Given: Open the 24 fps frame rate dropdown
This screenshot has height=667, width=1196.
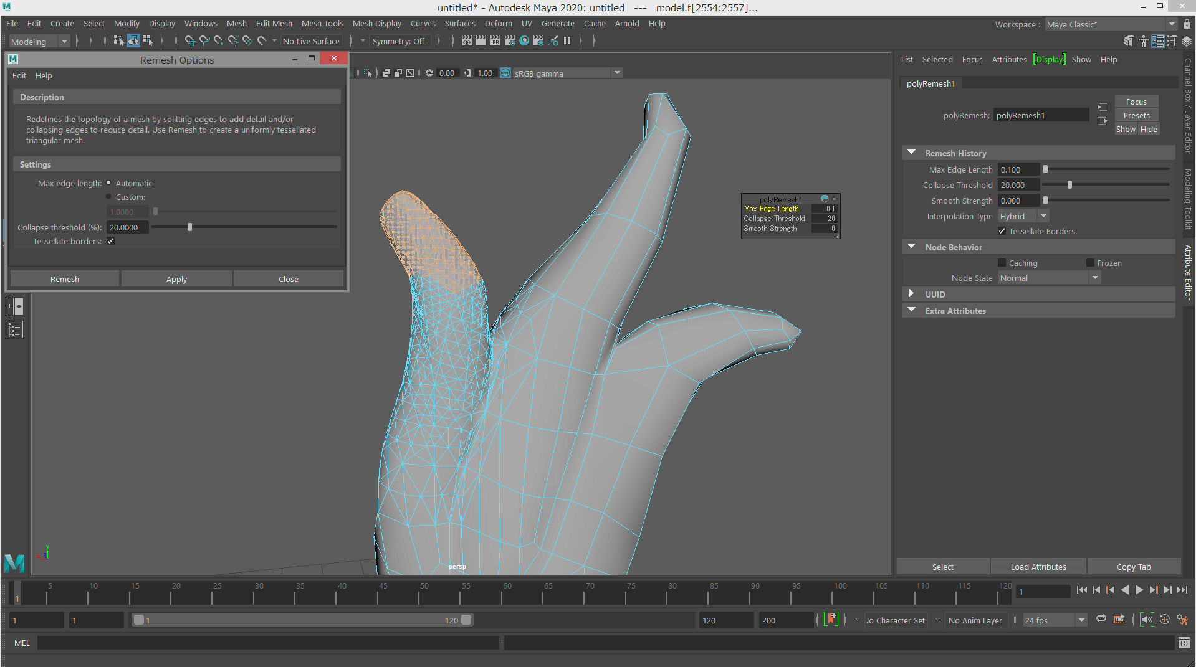Looking at the screenshot, I should tap(1055, 620).
